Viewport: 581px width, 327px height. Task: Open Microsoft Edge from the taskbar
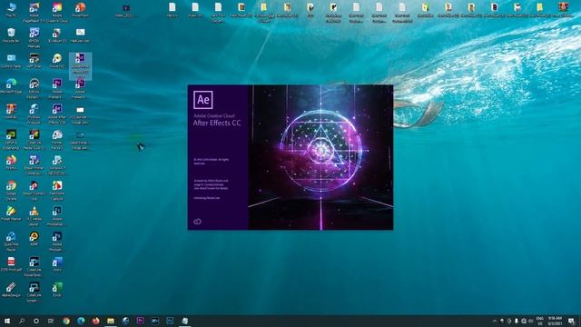coord(81,321)
